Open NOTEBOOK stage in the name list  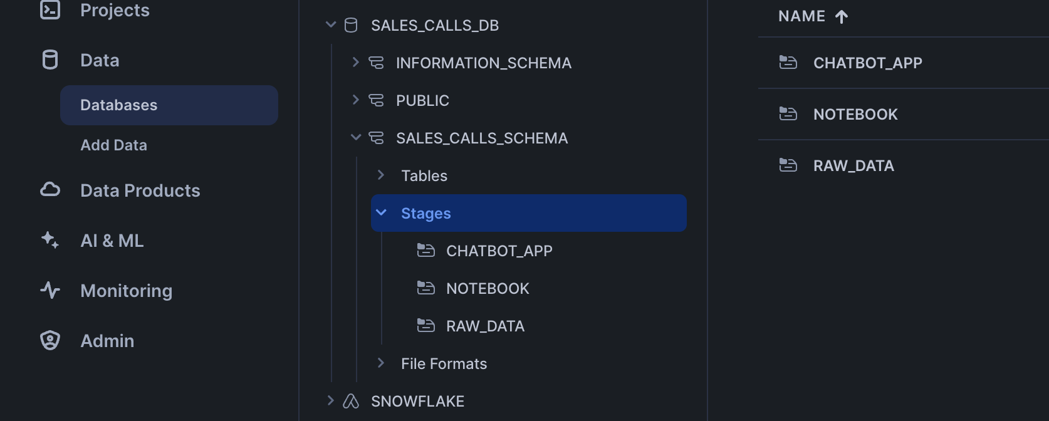pyautogui.click(x=855, y=115)
